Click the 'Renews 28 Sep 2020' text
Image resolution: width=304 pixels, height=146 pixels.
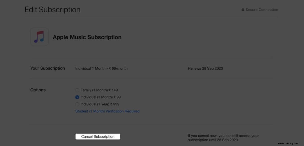[x=205, y=68]
